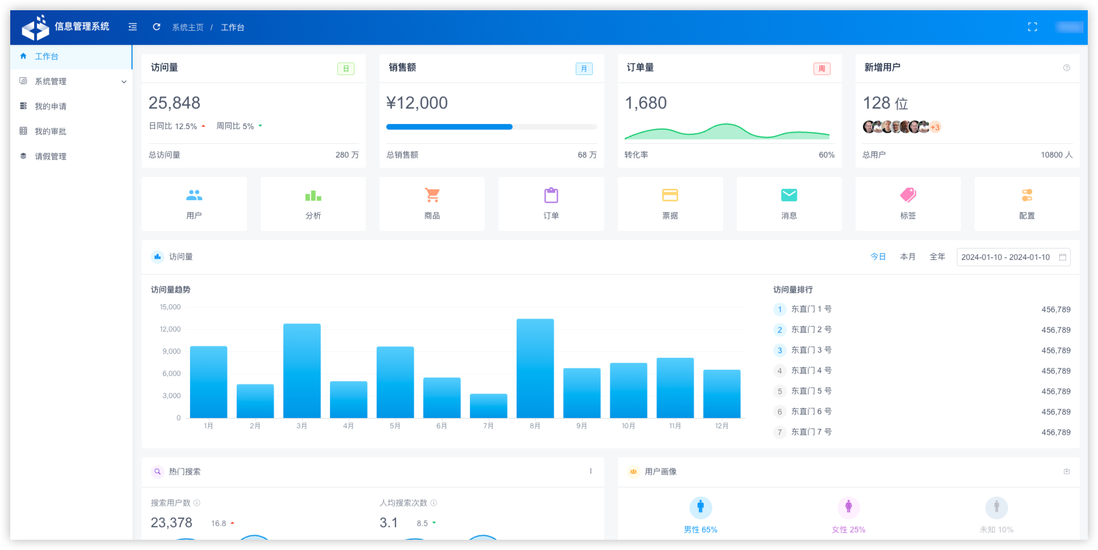Viewport: 1098px width, 550px height.
Task: Open the 消息 envelope shortcut
Action: (789, 204)
